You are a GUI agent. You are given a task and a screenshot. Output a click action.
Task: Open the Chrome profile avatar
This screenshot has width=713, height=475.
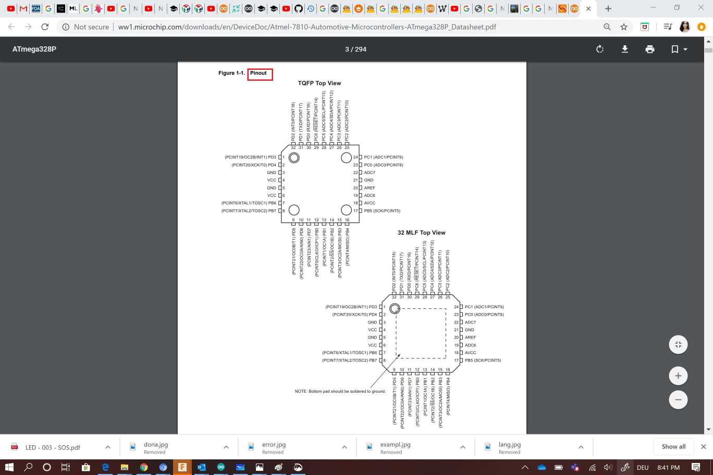[x=685, y=27]
